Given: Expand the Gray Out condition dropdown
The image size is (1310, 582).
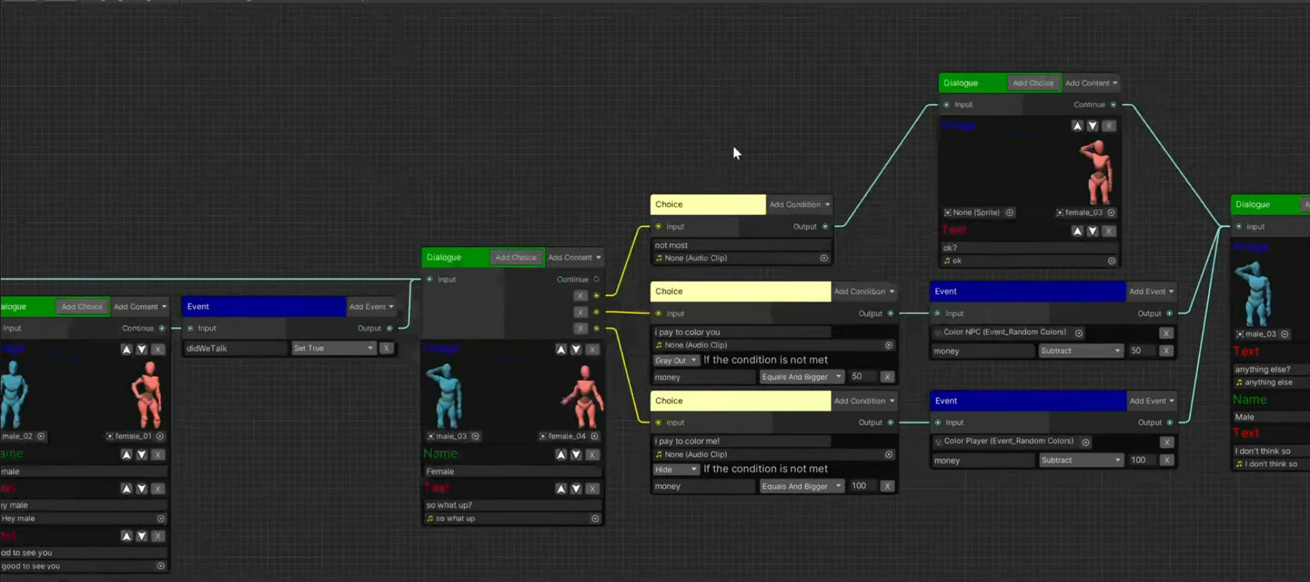Looking at the screenshot, I should [x=675, y=361].
